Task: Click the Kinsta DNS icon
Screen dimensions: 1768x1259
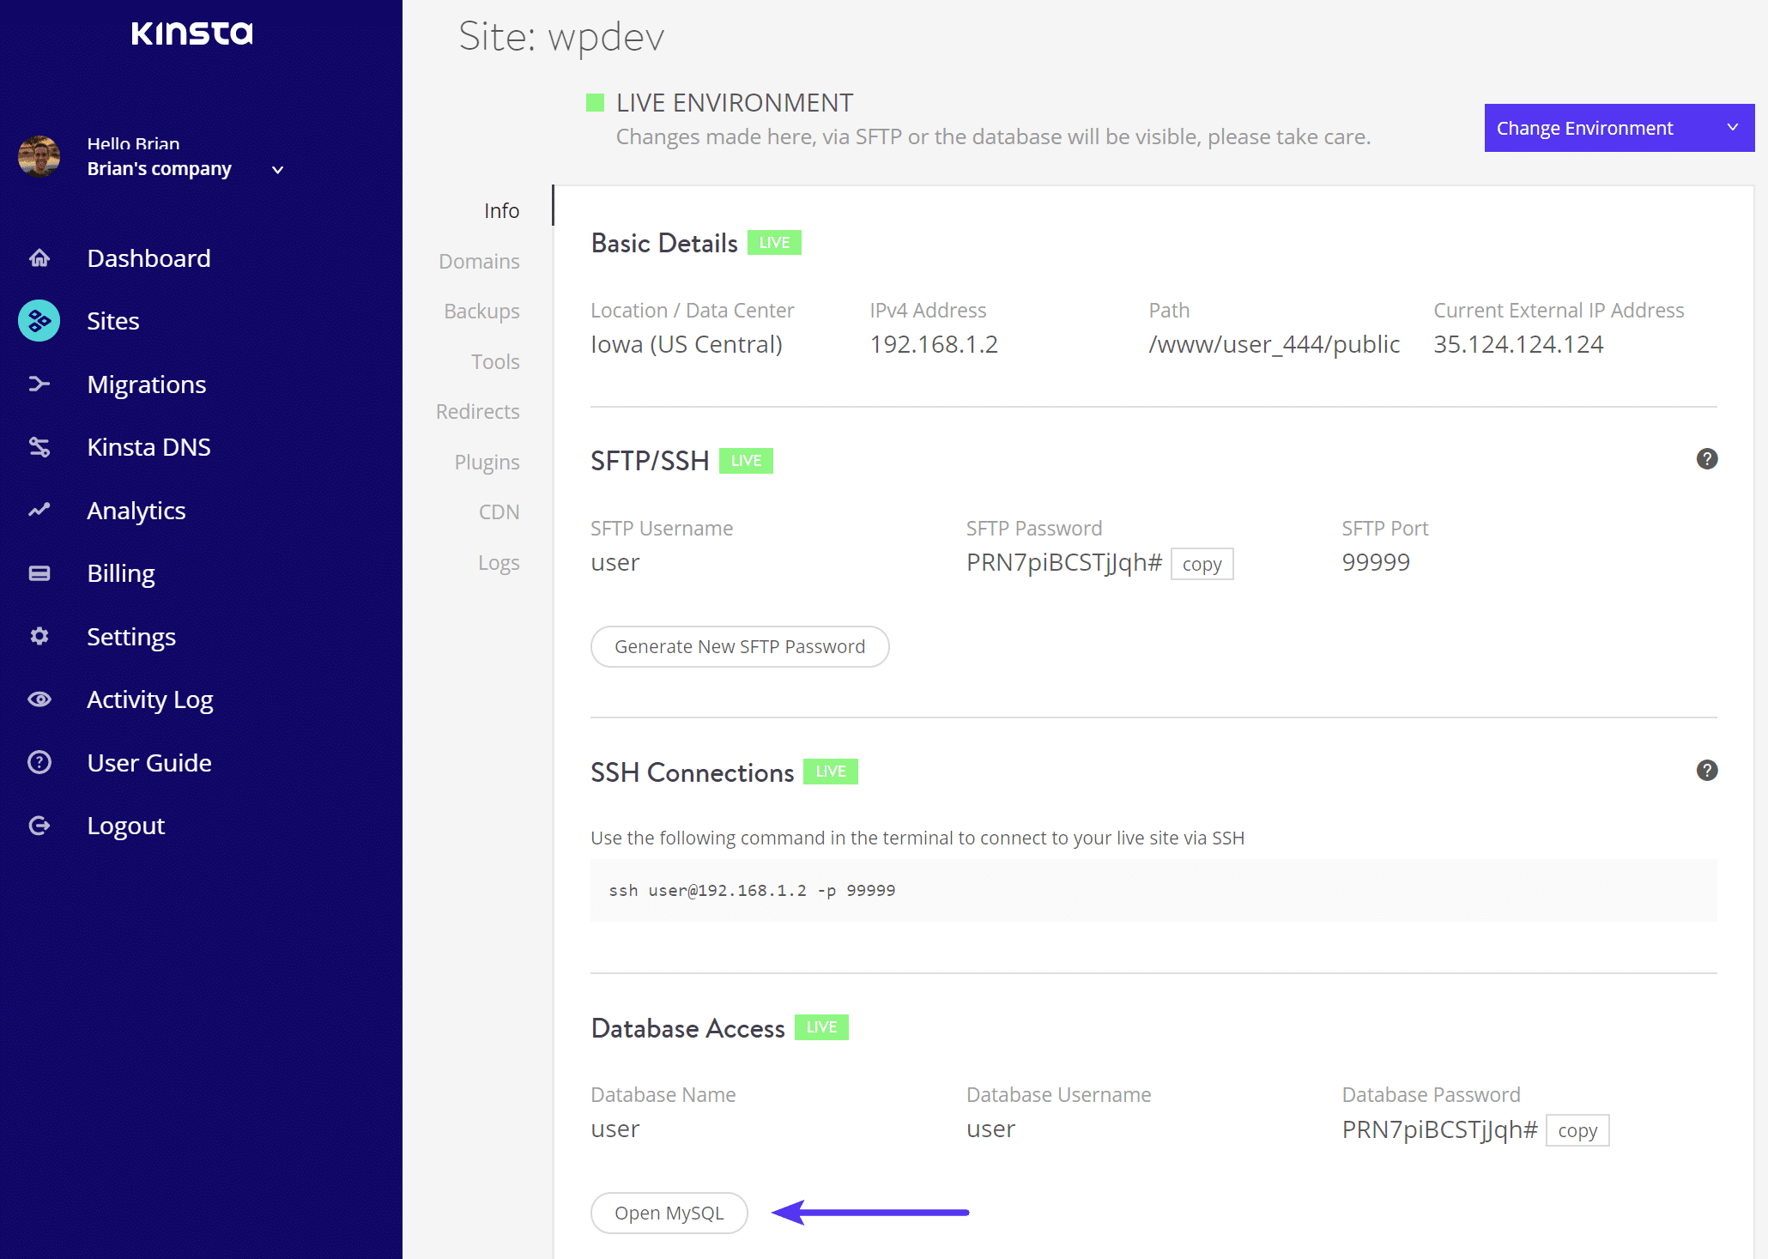Action: pyautogui.click(x=39, y=447)
